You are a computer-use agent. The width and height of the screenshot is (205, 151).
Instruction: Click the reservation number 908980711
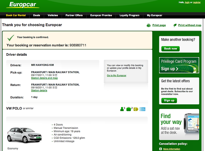[x=78, y=45]
